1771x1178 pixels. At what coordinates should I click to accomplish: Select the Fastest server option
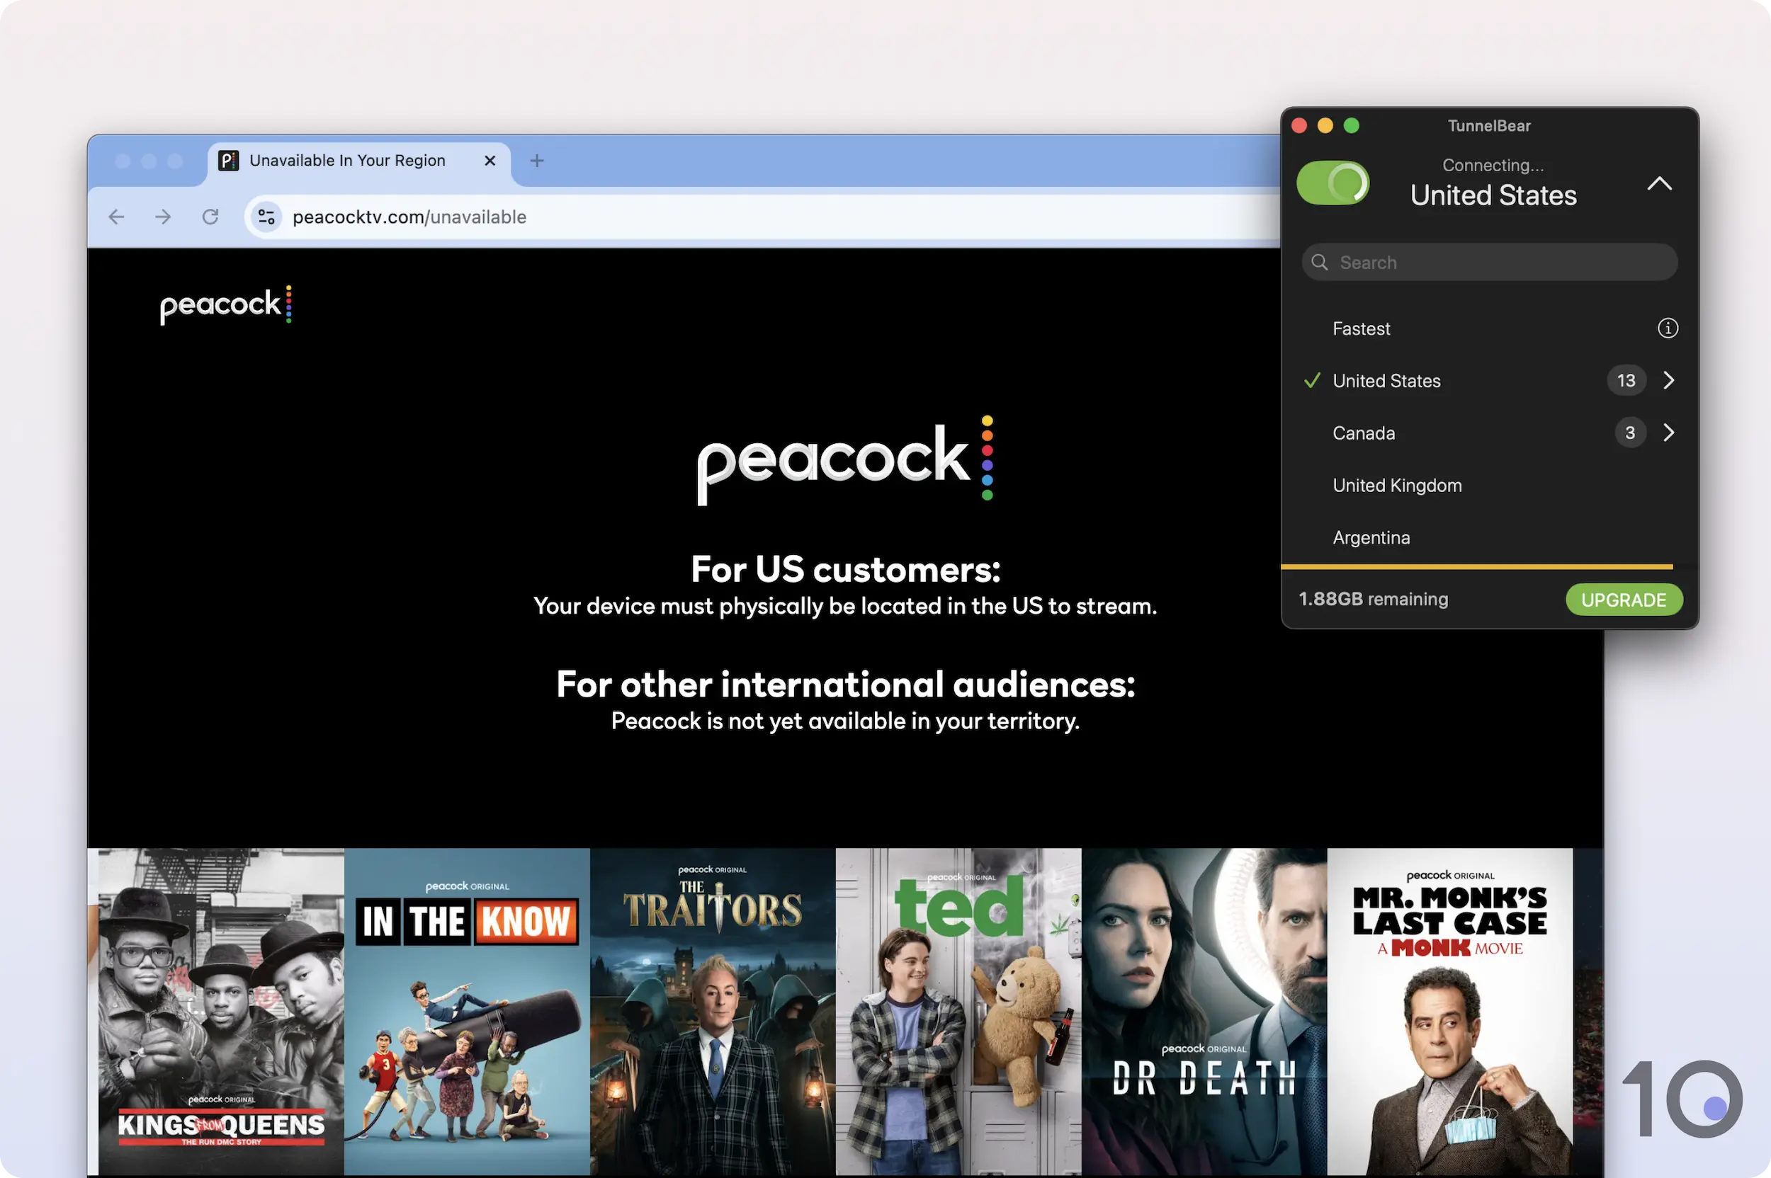pos(1361,327)
